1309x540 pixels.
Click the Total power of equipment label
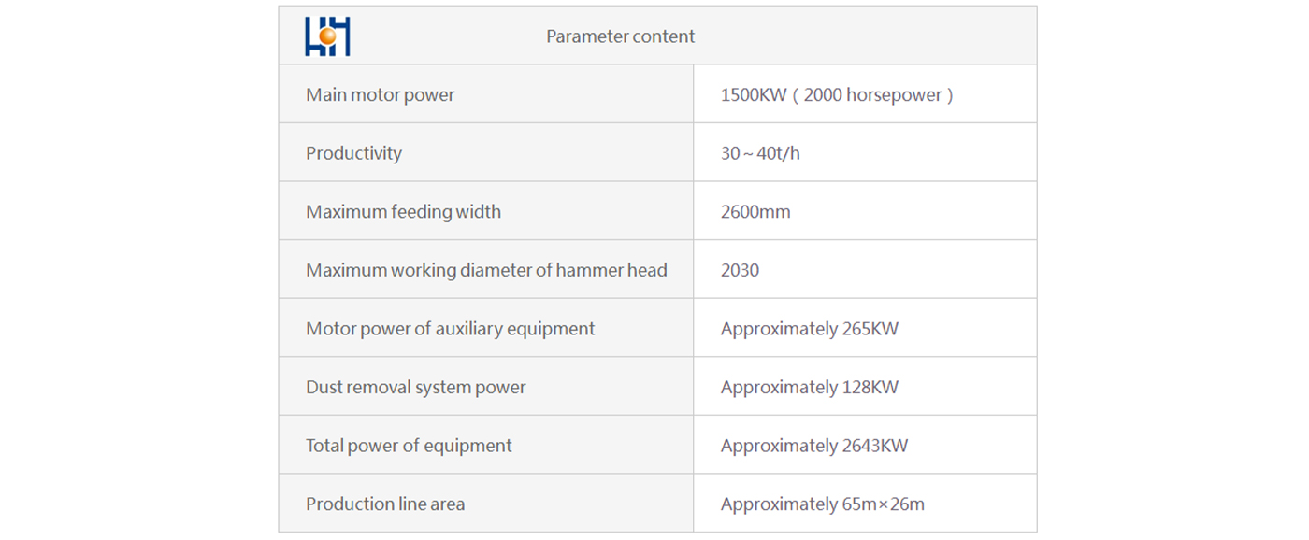point(409,445)
